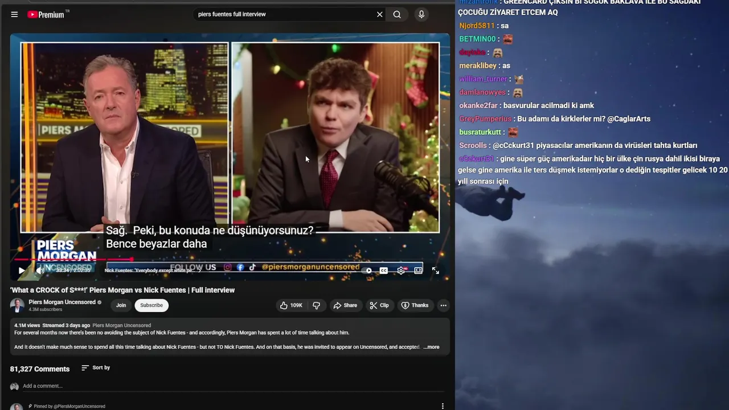Open Sort by comments dropdown

(x=96, y=368)
